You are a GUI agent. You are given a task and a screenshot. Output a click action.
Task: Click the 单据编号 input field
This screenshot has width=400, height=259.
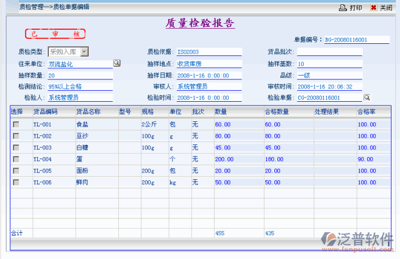point(356,40)
